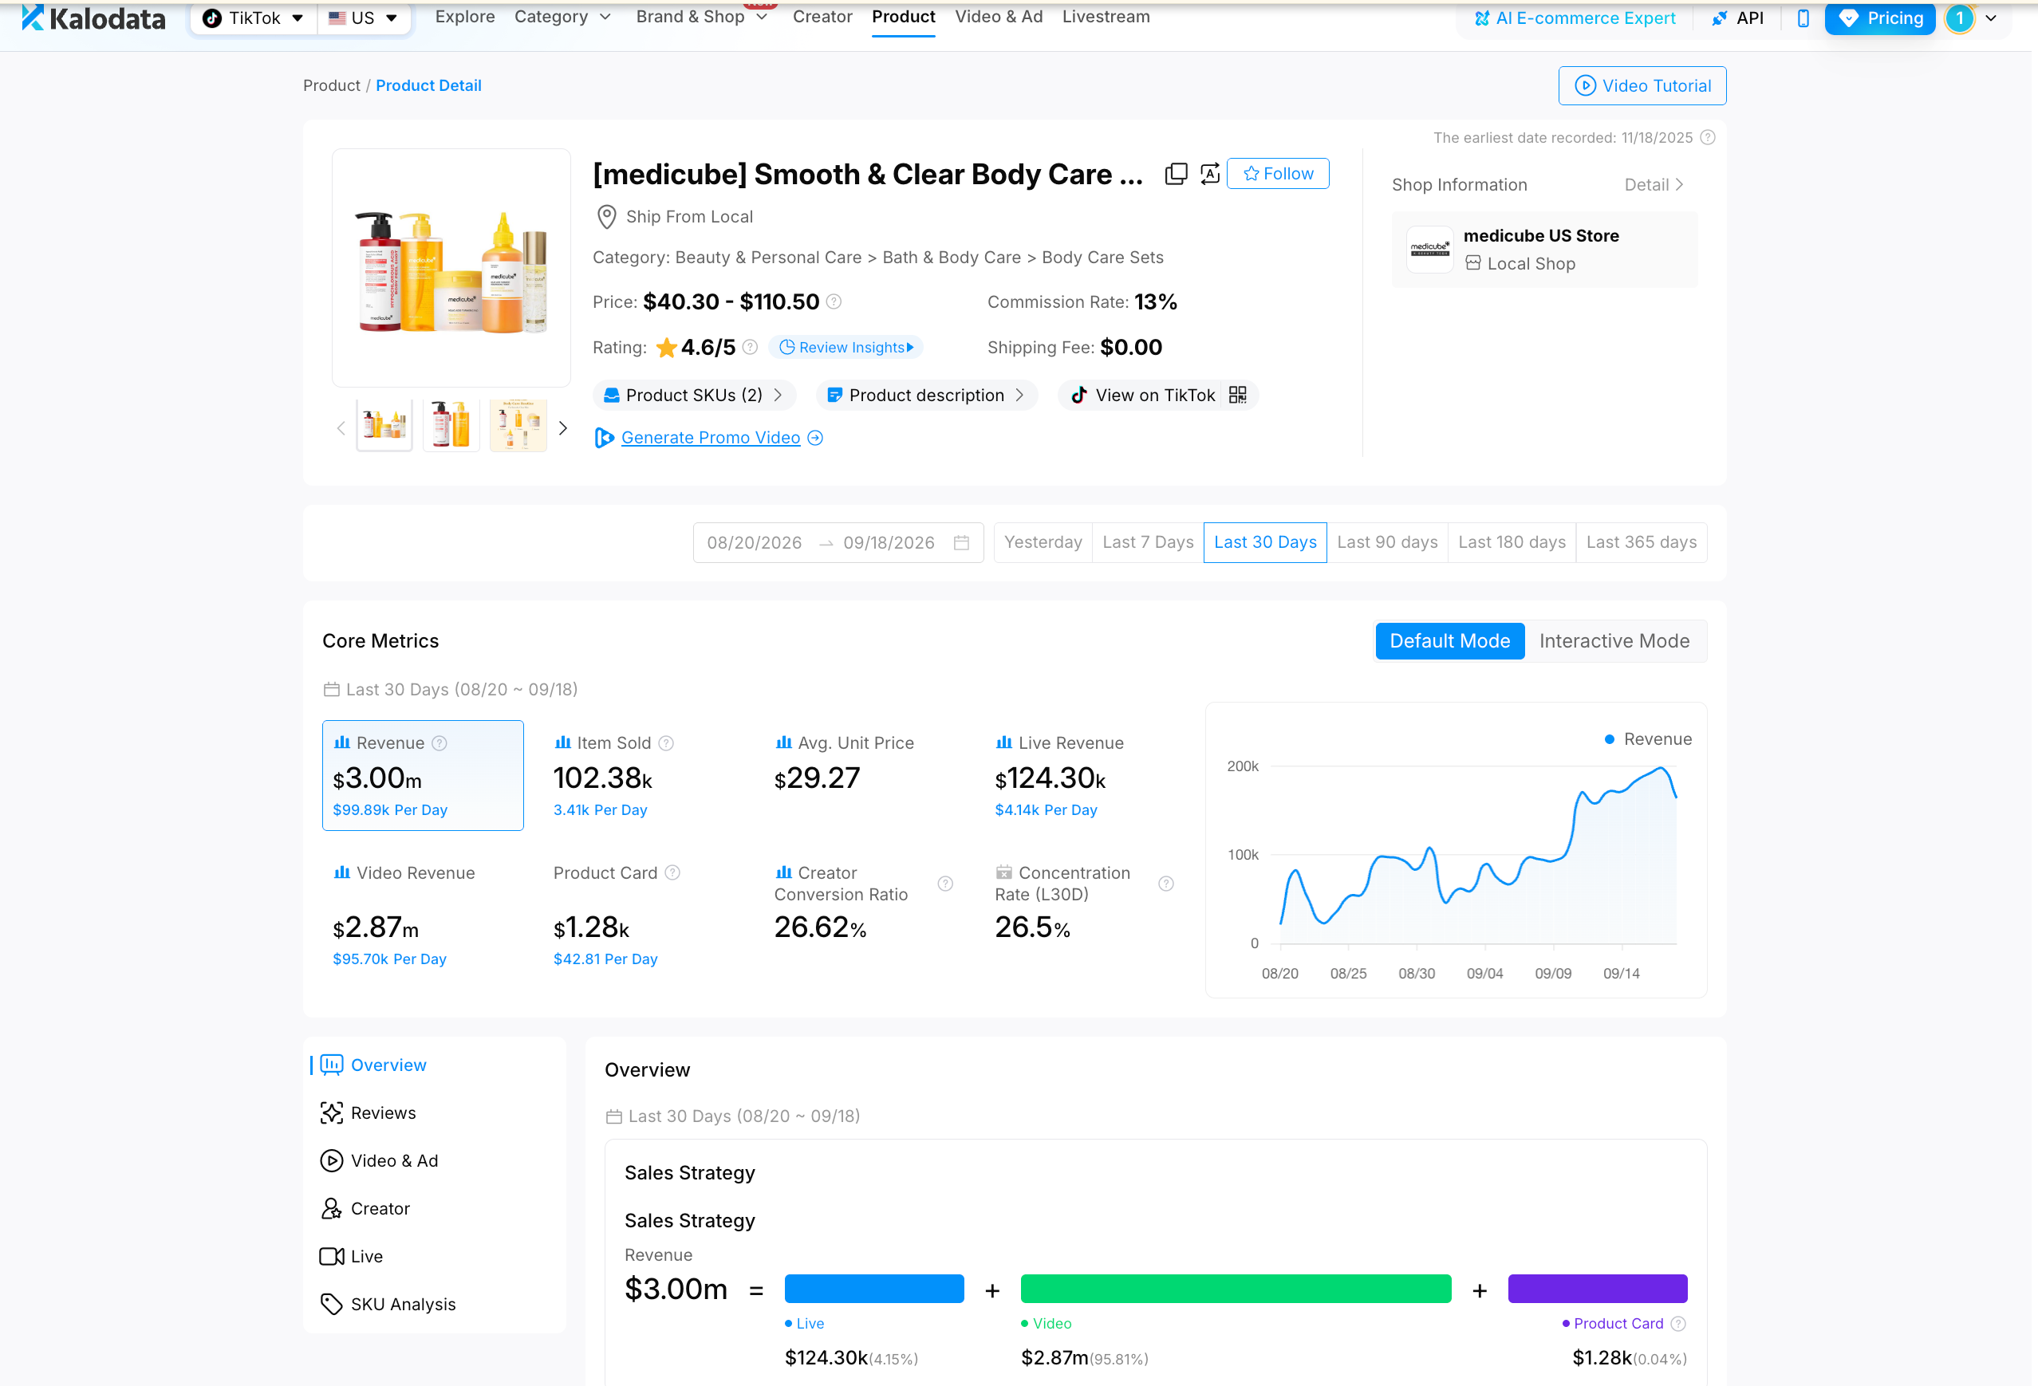Click the medicube shop logo
This screenshot has width=2038, height=1386.
[1429, 249]
